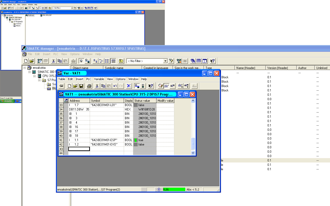Open the Insert menu in Var window

pos(79,79)
